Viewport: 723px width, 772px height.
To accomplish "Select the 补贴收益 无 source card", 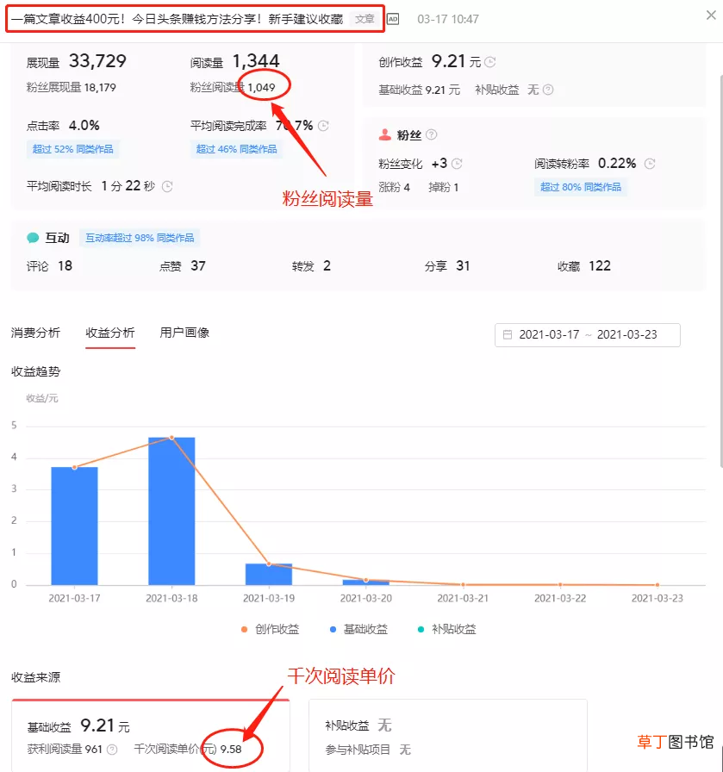I will 448,736.
